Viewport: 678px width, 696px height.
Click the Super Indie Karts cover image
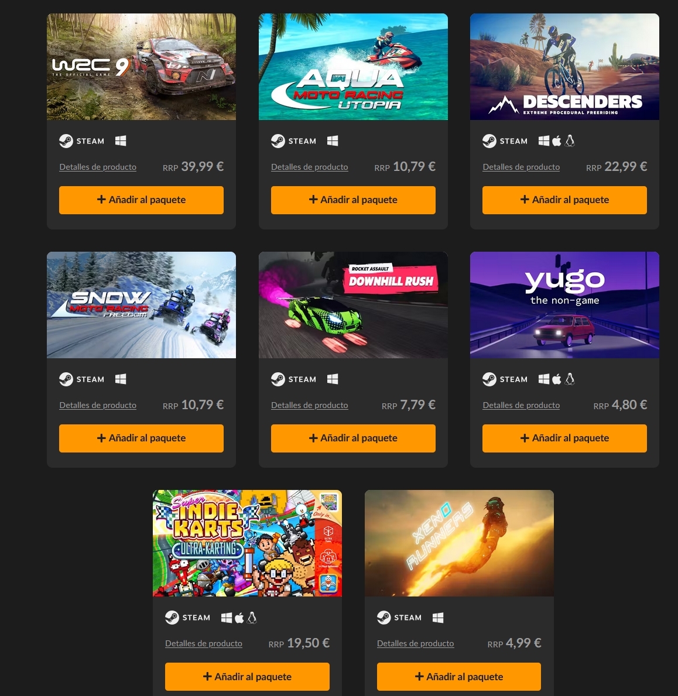(x=247, y=543)
